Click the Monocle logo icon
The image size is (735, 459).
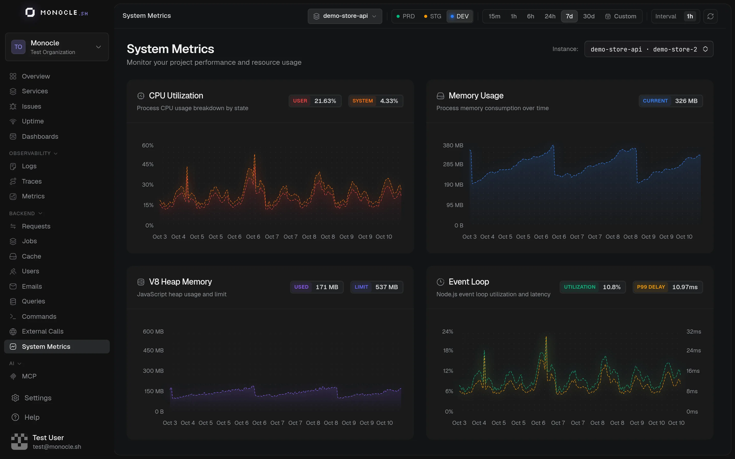coord(30,12)
